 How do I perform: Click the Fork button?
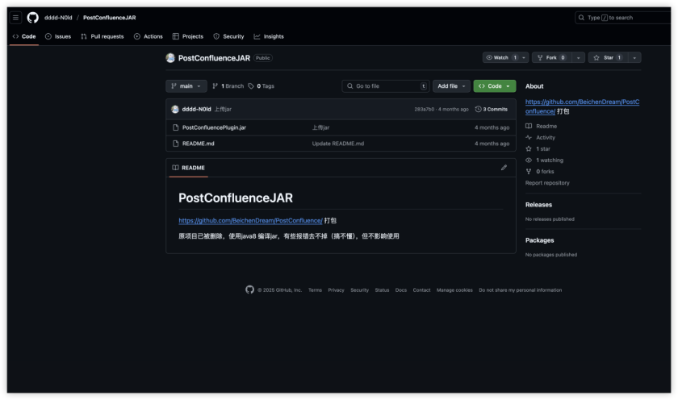(552, 57)
